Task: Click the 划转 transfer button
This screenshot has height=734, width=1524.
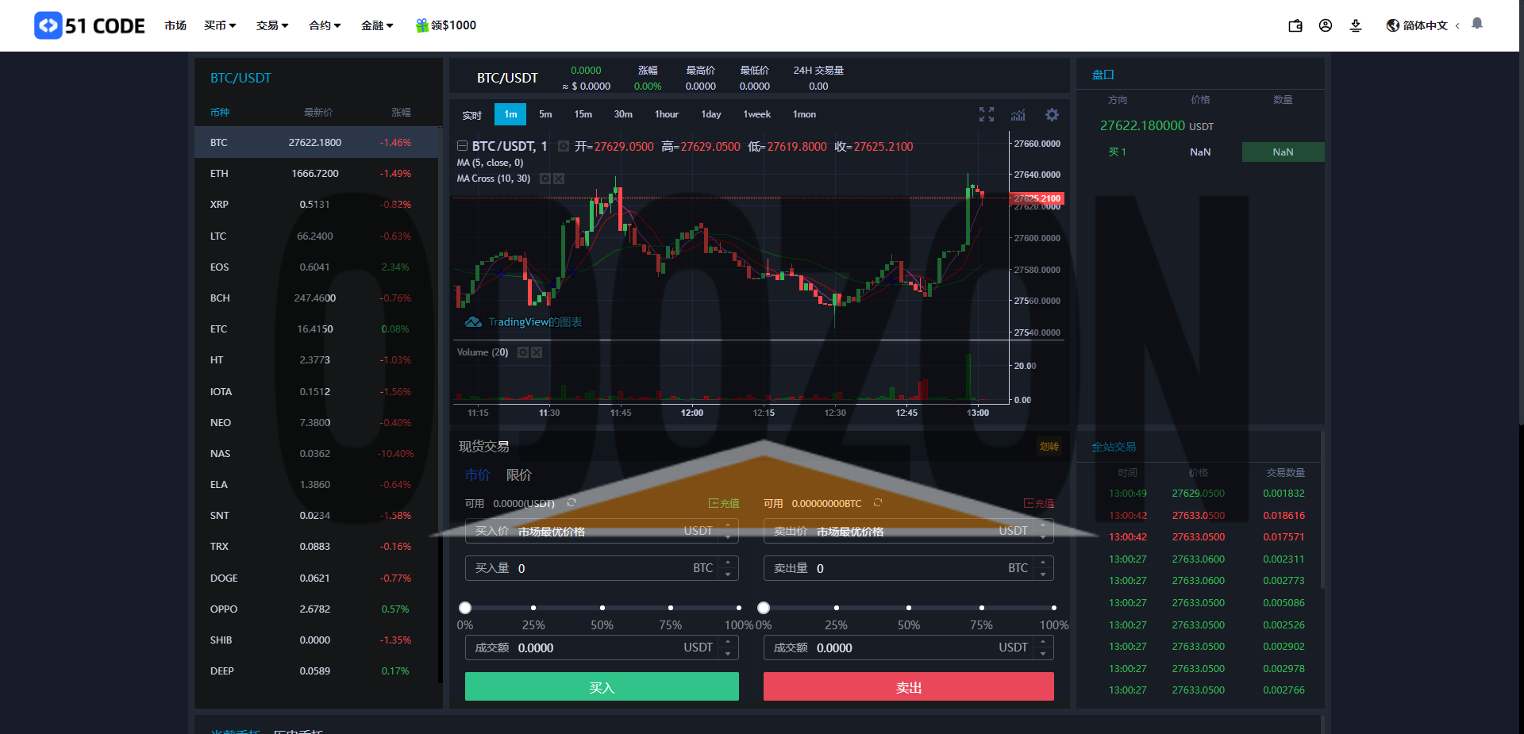Action: tap(1049, 447)
